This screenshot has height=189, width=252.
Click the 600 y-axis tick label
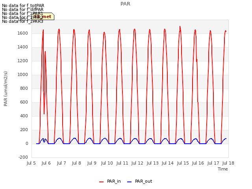24,102
